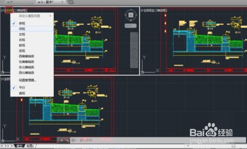Choose 后视 from the view menu
247x149 pixels.
[32, 51]
